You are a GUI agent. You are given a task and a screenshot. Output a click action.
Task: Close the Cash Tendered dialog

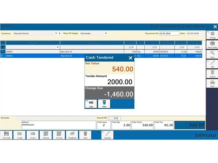click(130, 58)
